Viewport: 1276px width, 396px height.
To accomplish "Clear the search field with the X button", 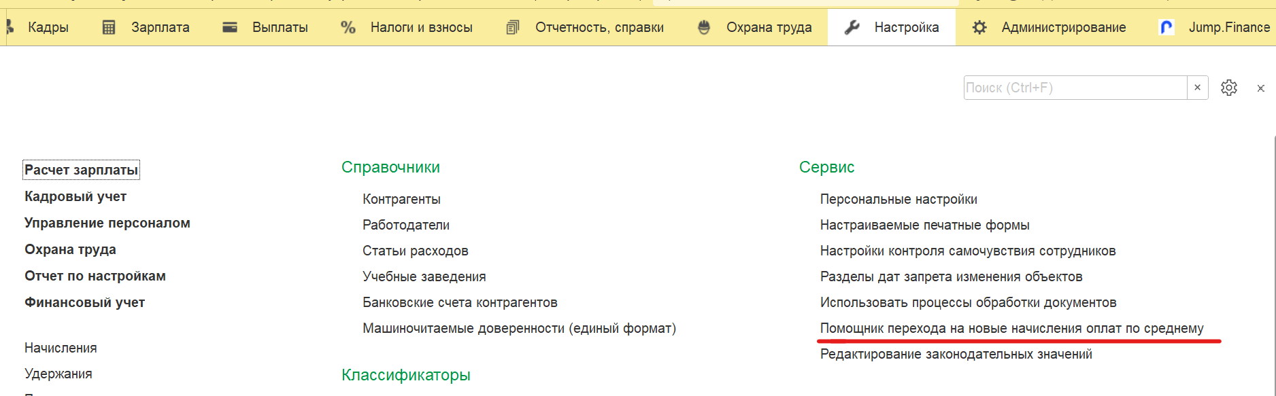I will point(1198,88).
